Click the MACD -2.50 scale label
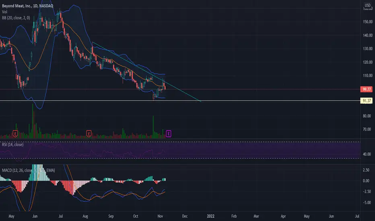 tap(367, 192)
